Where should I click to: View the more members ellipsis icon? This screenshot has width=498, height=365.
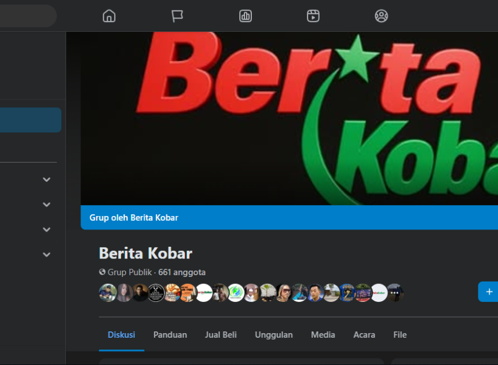pyautogui.click(x=396, y=293)
